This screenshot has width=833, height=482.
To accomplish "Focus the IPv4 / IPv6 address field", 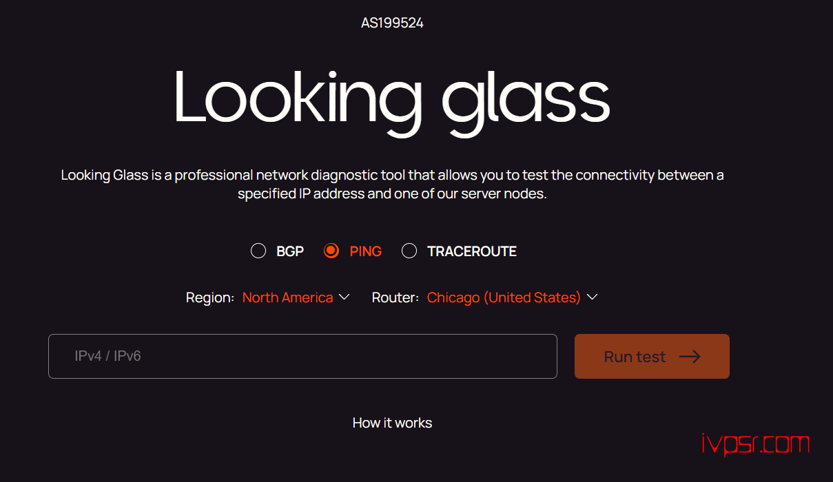I will (x=302, y=356).
